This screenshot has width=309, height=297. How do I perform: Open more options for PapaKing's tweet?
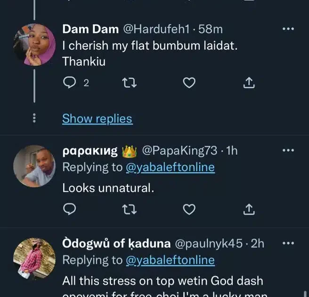click(287, 151)
